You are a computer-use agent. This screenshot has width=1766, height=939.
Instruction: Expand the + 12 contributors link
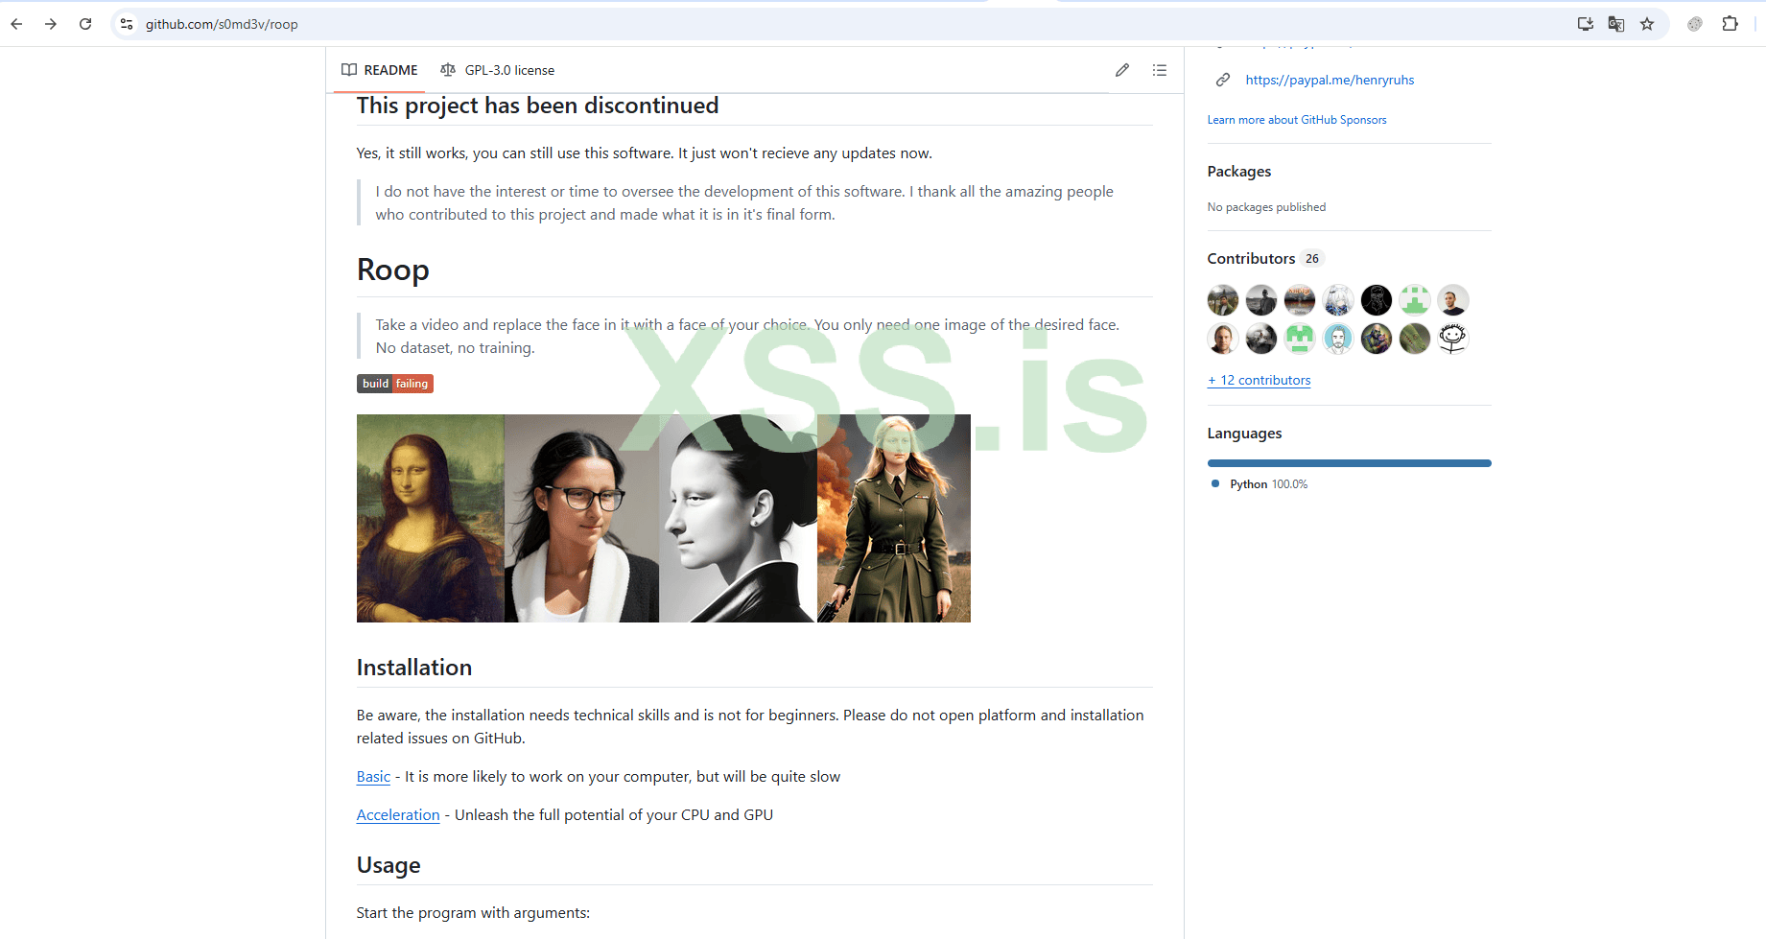point(1260,380)
